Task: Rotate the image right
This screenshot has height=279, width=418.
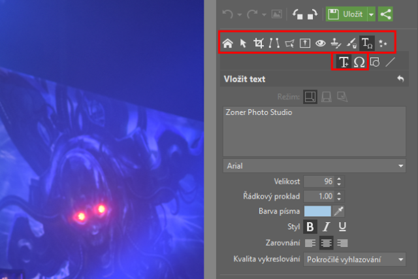Action: [313, 14]
